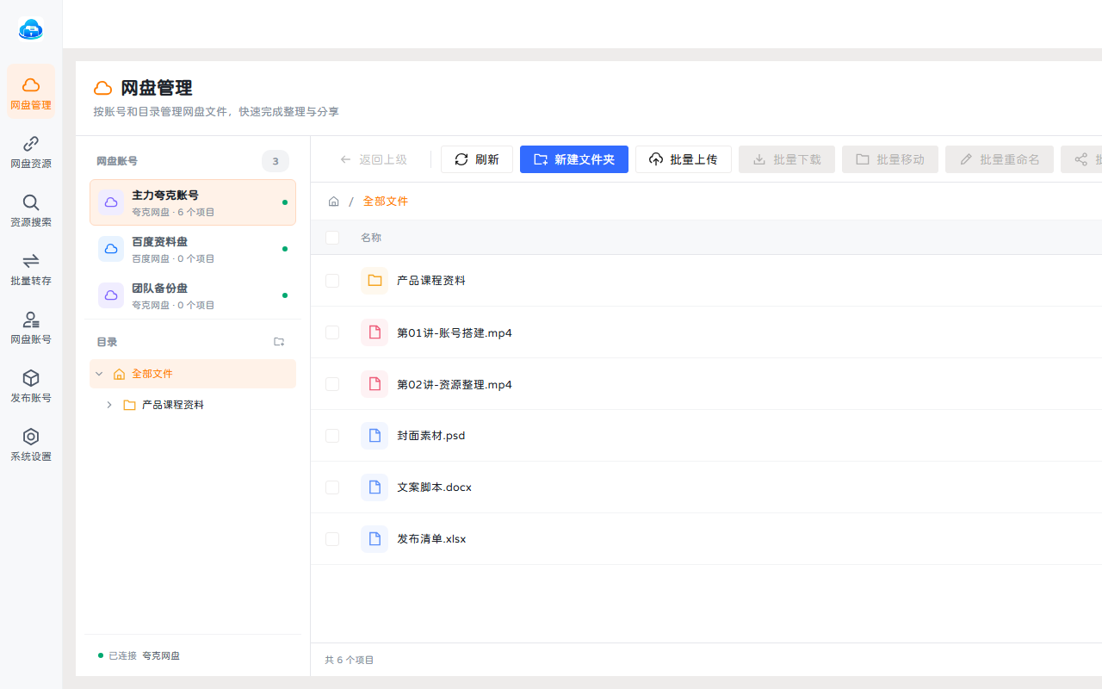Click the 全部文件 breadcrumb link
This screenshot has height=689, width=1102.
[x=386, y=201]
